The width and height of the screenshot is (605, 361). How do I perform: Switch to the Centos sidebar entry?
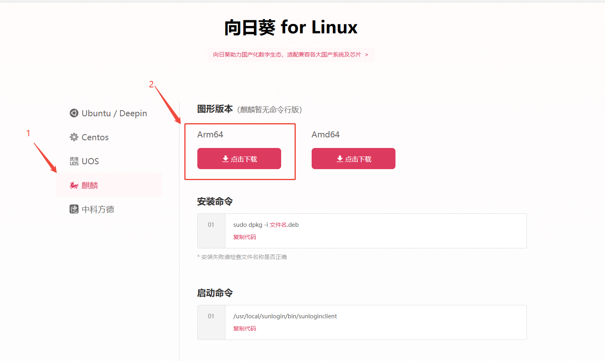click(95, 137)
